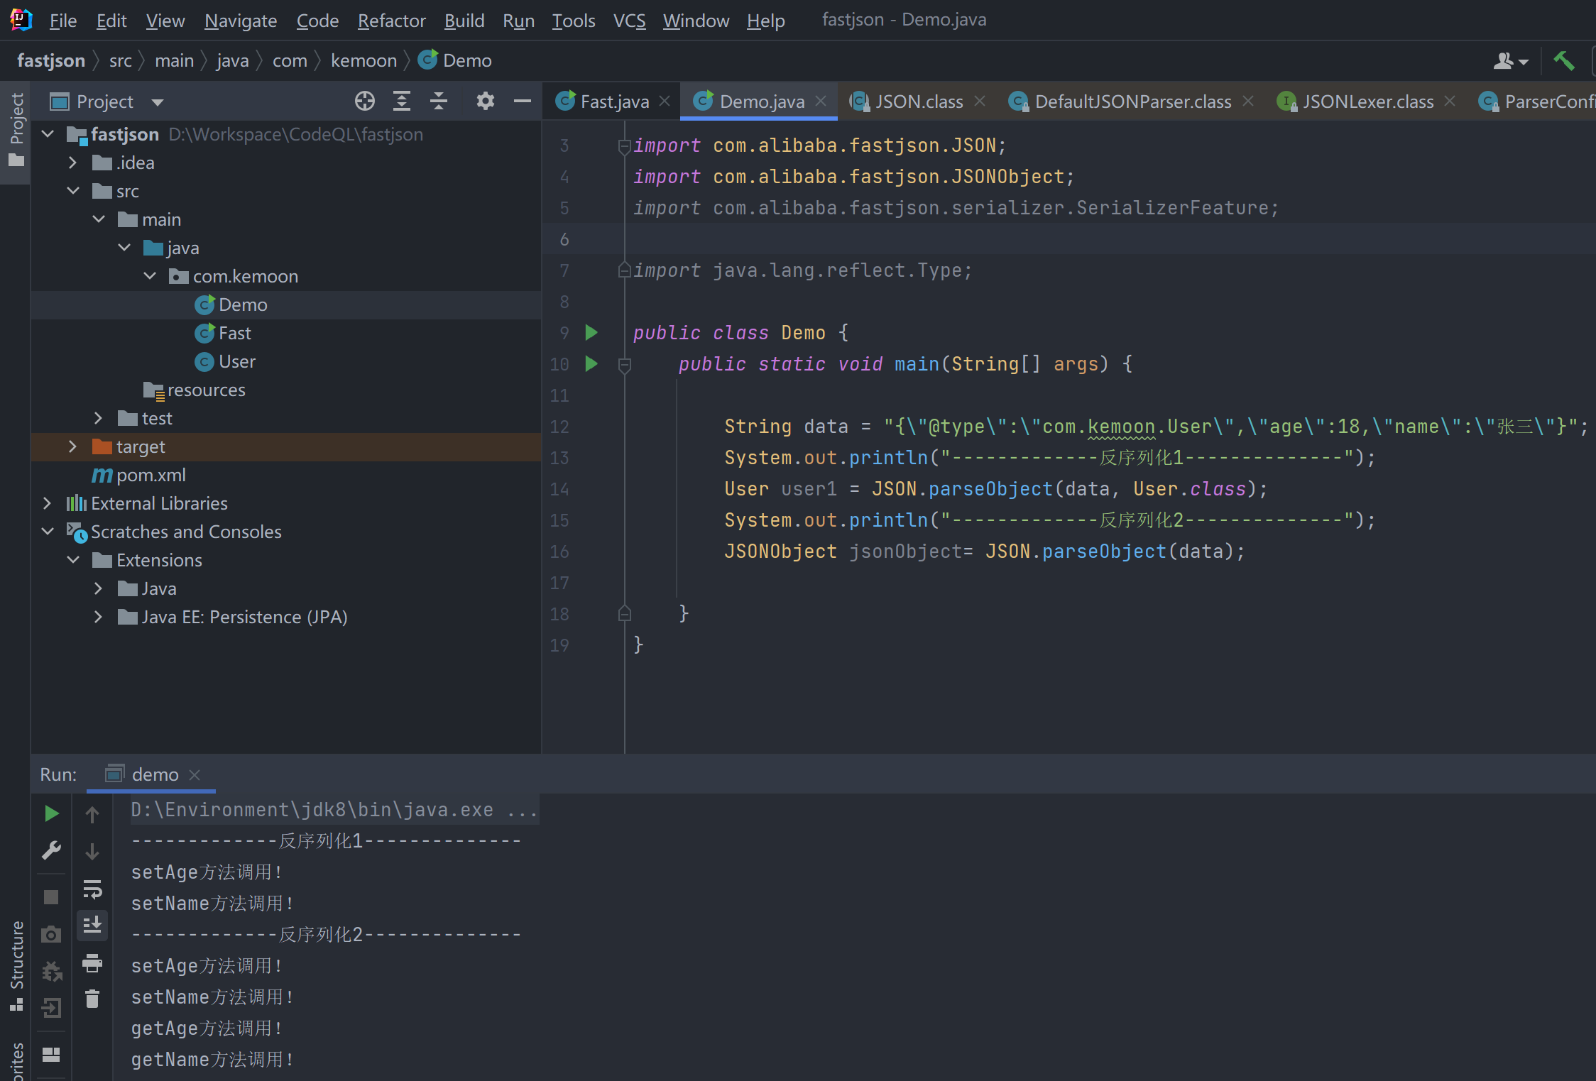Switch to Fast.java editor tab
The height and width of the screenshot is (1081, 1596).
(613, 101)
